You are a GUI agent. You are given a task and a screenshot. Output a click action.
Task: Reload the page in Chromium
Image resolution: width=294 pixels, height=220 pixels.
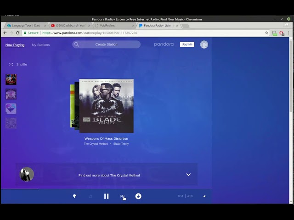pos(17,33)
